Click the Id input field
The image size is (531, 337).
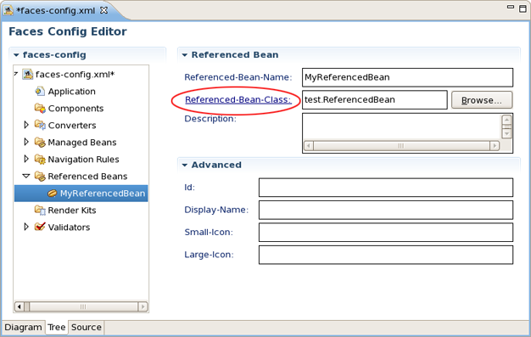[386, 188]
